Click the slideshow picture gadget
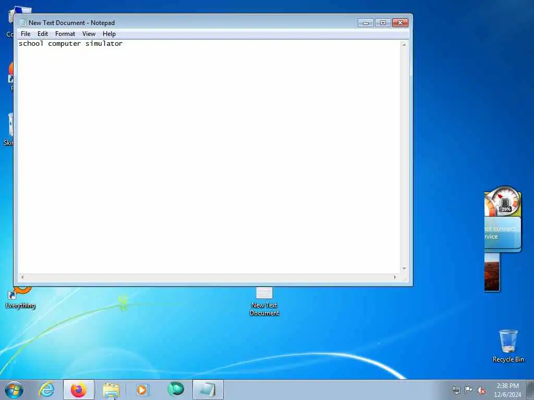534x400 pixels. click(x=492, y=272)
